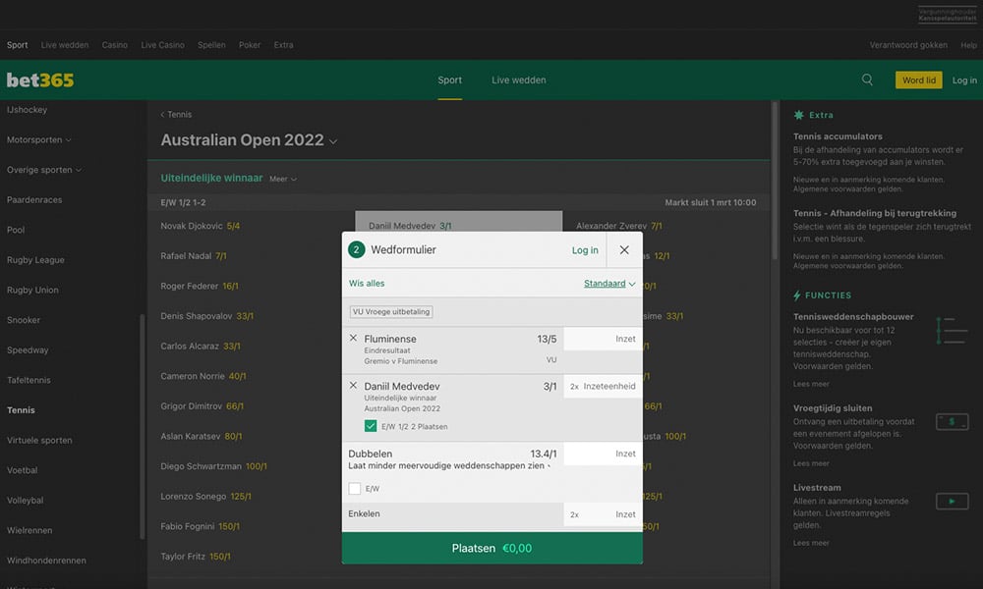Click the bet count badge on Wedformulier
Viewport: 983px width, 589px height.
click(x=356, y=249)
